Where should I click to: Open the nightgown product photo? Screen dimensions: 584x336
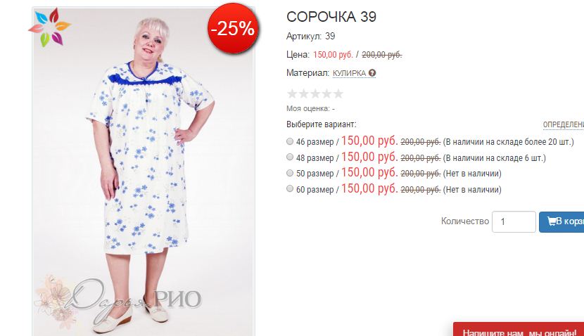(x=144, y=171)
